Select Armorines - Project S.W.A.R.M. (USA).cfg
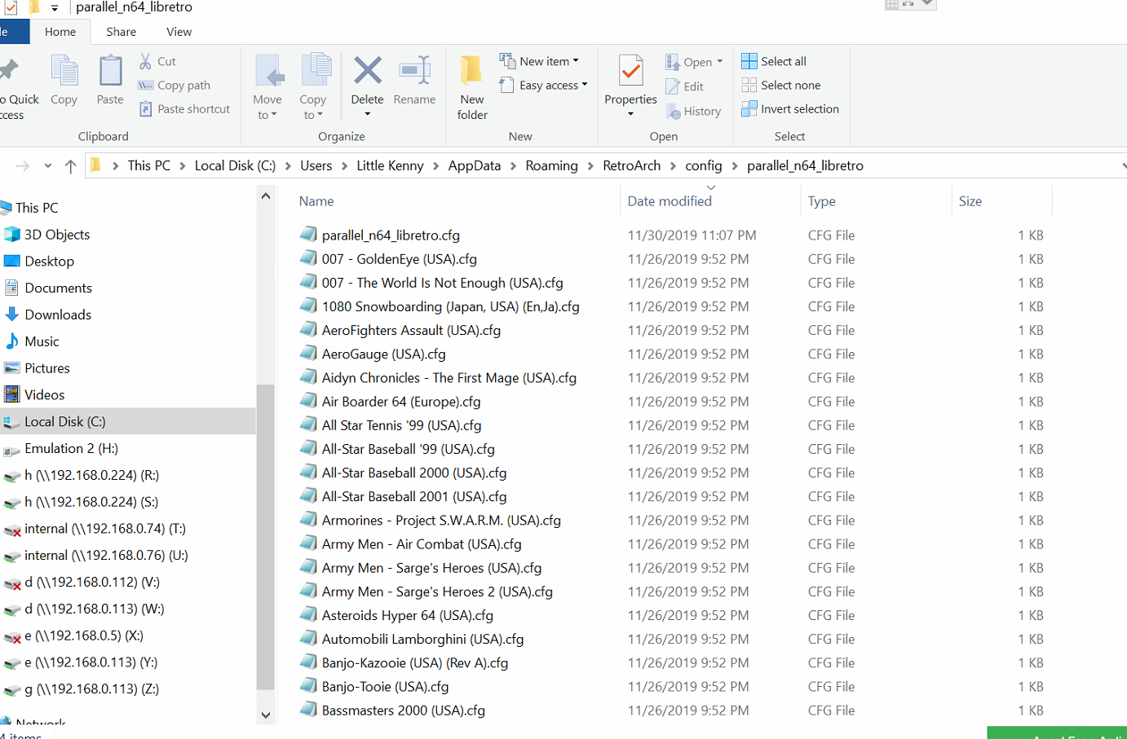 [441, 521]
